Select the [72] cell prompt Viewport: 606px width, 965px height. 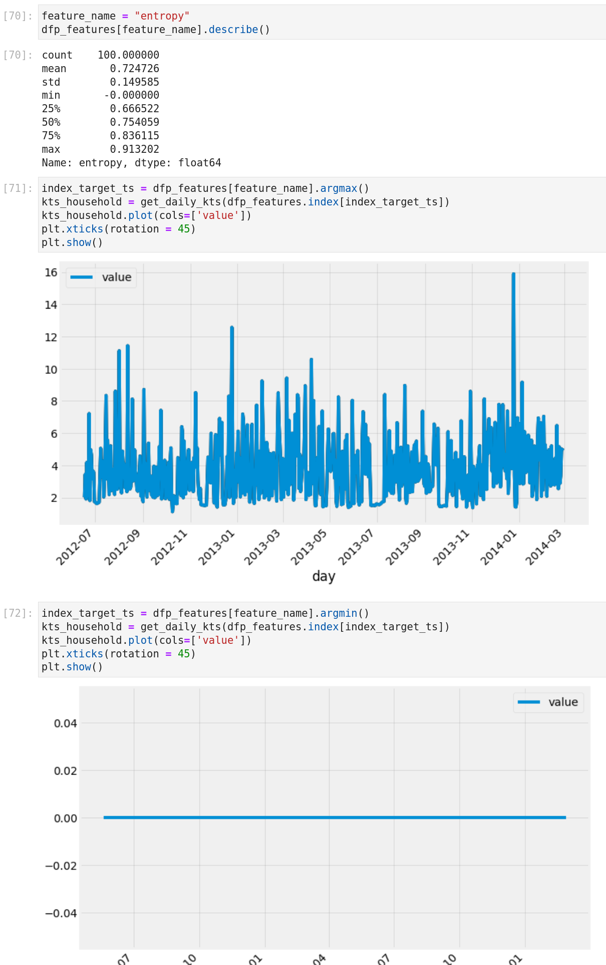(18, 613)
